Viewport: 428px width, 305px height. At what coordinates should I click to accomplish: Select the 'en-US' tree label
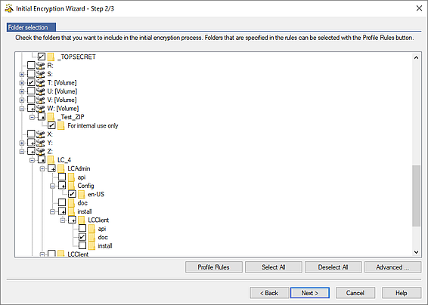pos(96,194)
